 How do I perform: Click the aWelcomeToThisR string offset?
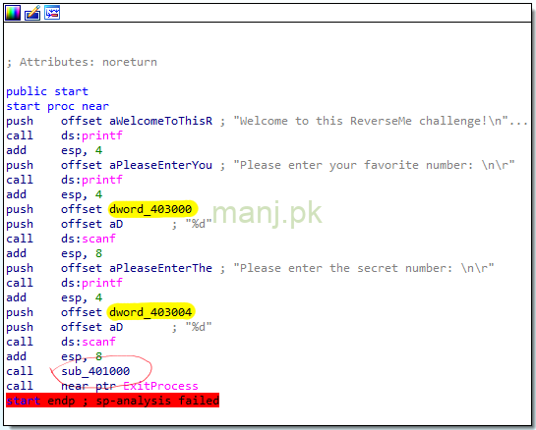(160, 121)
